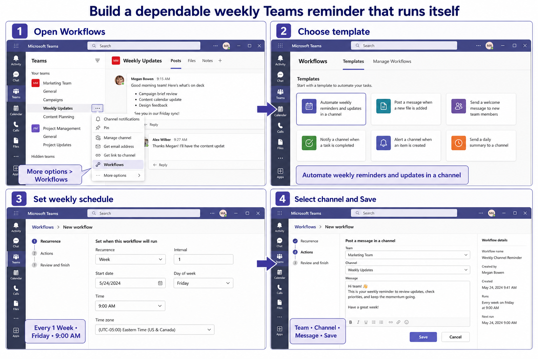538x359 pixels.
Task: Add a tab with the plus icon after Notes
Action: coord(220,61)
